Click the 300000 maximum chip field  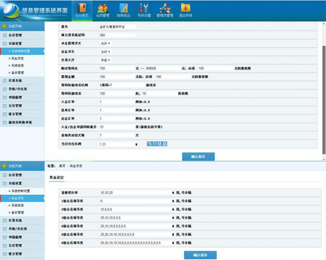163,68
